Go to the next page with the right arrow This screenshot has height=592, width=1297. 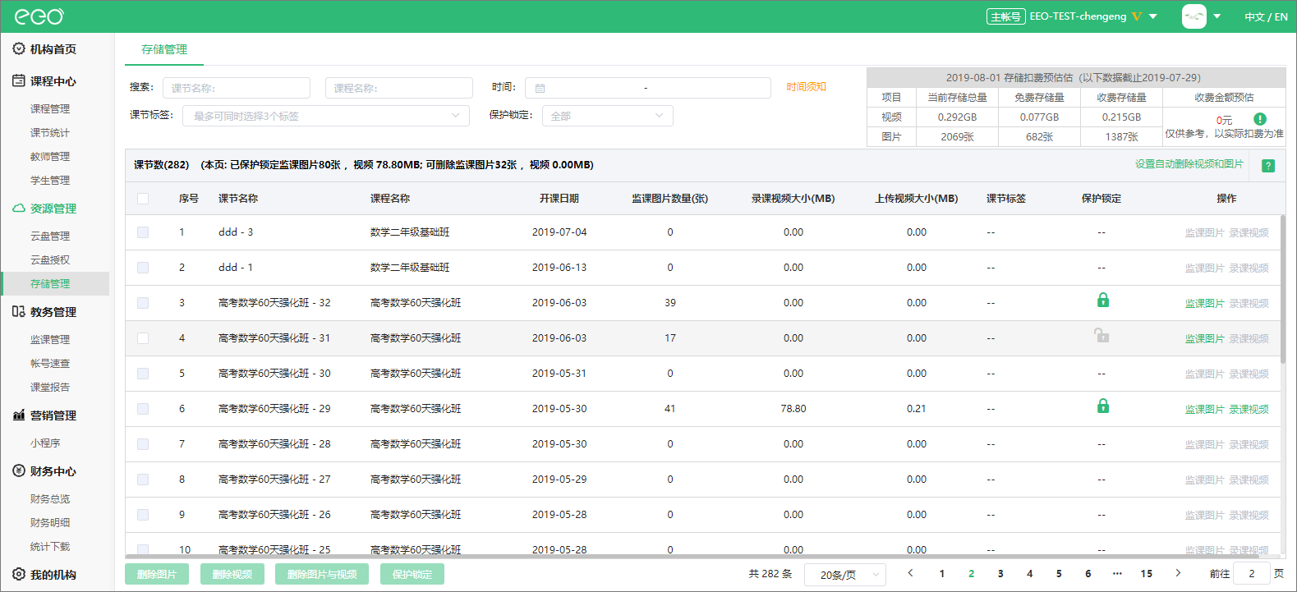(1178, 573)
